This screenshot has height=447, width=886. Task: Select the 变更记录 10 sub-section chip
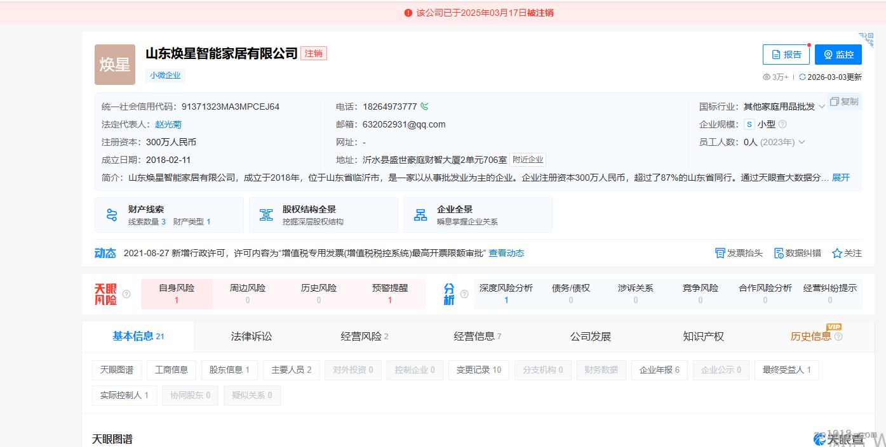[x=478, y=370]
